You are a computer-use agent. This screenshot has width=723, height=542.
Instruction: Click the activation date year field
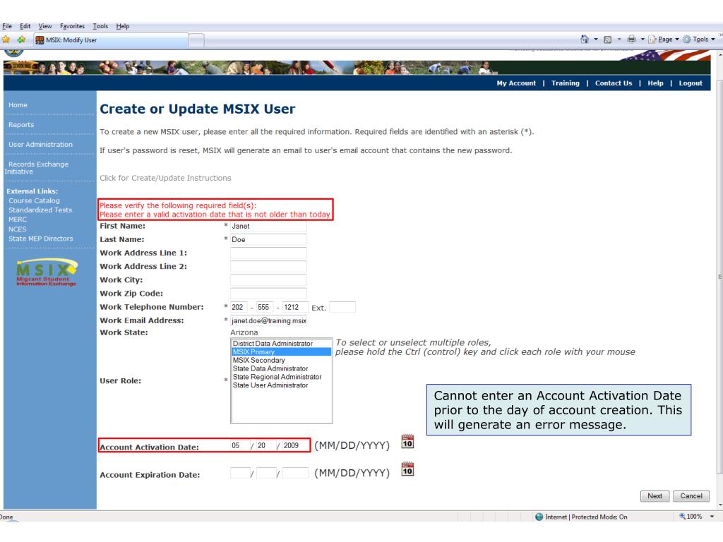click(295, 445)
